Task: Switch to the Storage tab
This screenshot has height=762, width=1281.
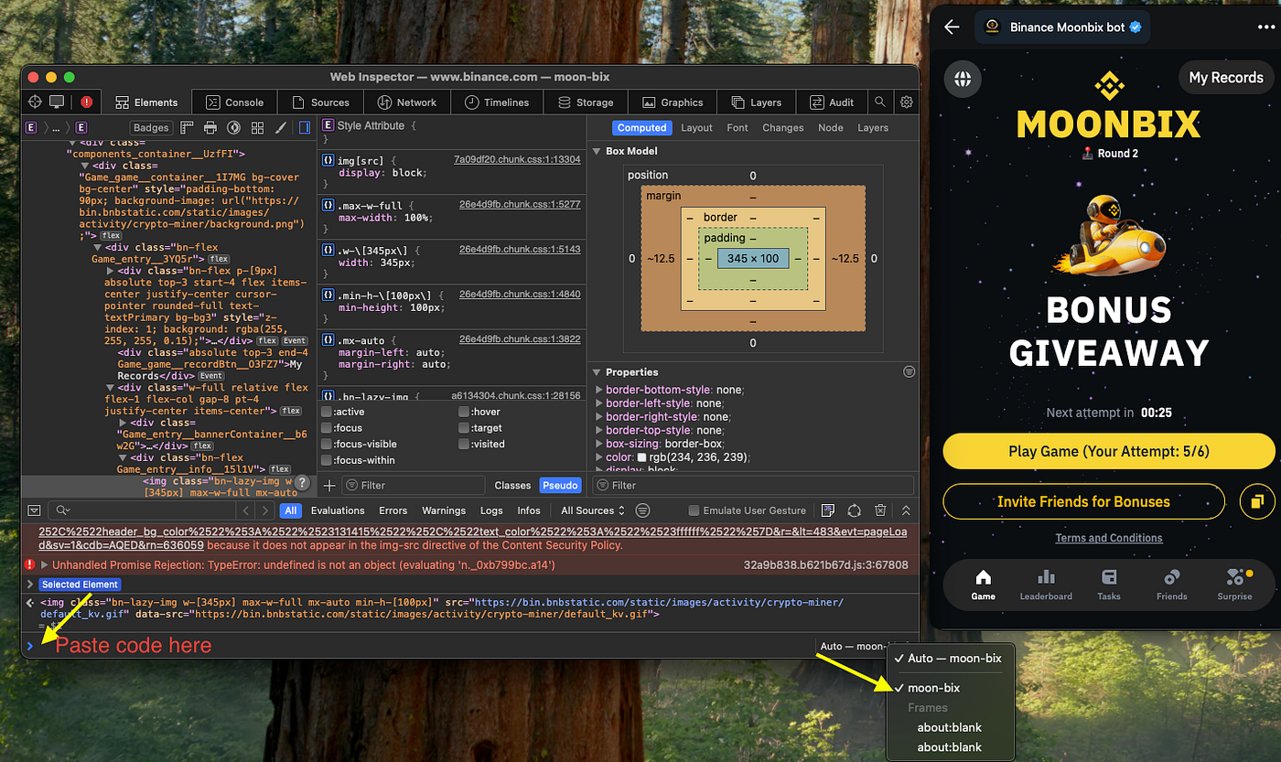Action: (585, 102)
